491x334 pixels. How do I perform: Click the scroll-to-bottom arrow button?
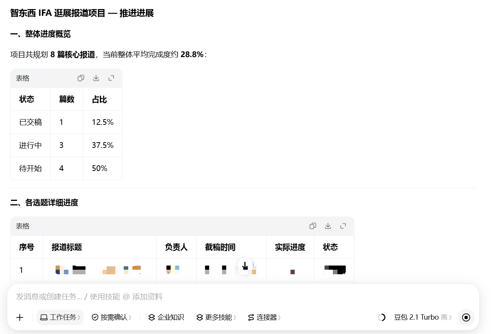point(245,266)
